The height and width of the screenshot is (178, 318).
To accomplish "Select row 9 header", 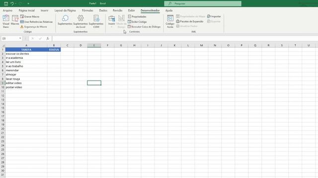I will [2, 83].
